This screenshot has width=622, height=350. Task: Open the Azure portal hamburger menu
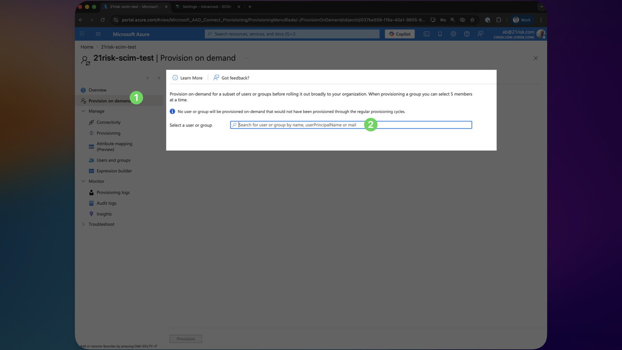click(98, 34)
